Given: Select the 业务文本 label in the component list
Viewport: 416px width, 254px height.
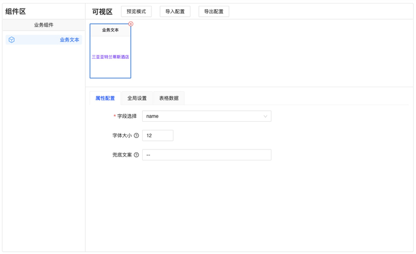Looking at the screenshot, I should click(69, 40).
